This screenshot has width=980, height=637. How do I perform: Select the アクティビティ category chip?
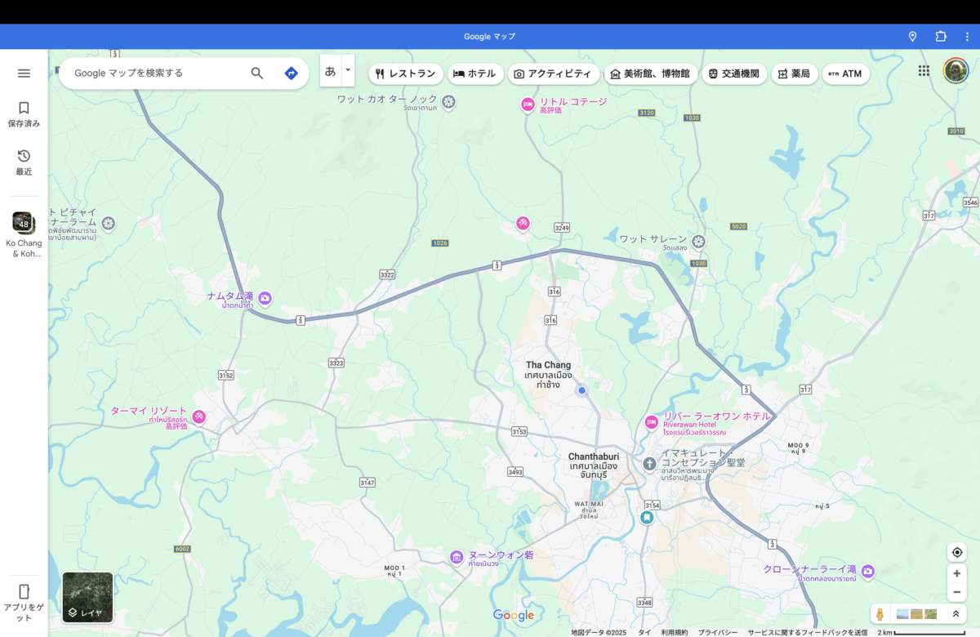pos(552,73)
